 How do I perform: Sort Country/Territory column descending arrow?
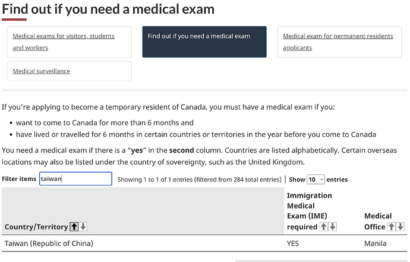point(83,226)
